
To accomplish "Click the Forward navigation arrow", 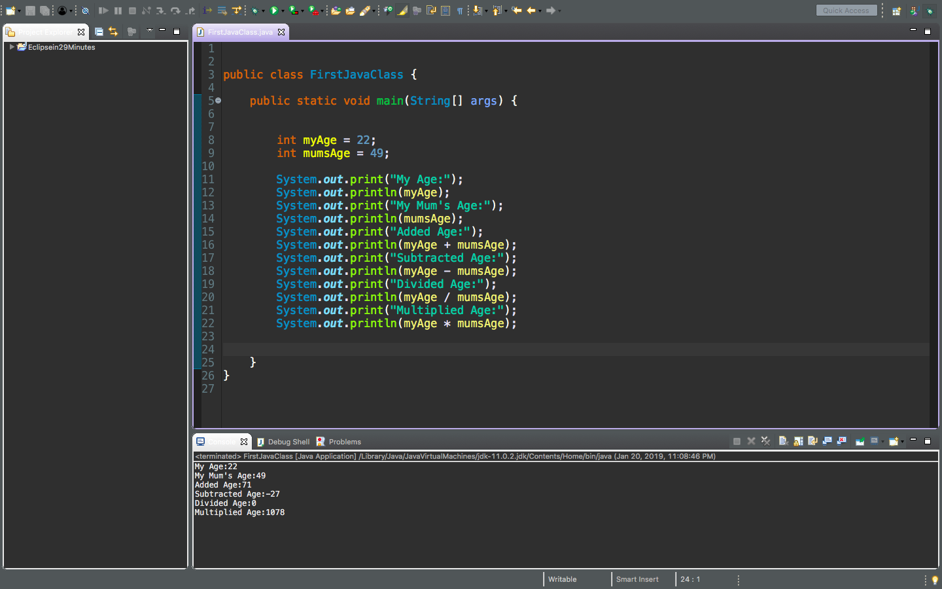I will (x=551, y=10).
